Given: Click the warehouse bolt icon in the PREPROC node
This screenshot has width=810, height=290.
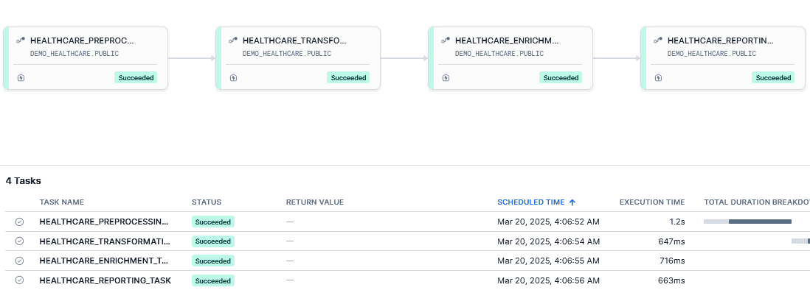Looking at the screenshot, I should pos(21,78).
